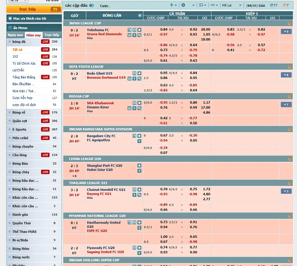The height and width of the screenshot is (266, 297).
Task: Open the plus-sign dropdown in toolbar
Action: click(173, 5)
